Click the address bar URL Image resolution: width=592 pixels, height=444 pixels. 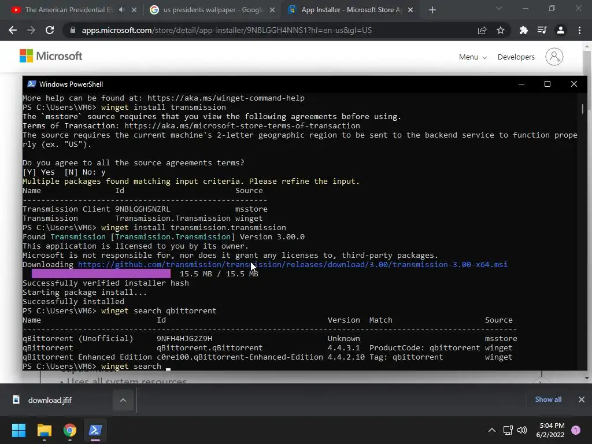[x=227, y=30]
